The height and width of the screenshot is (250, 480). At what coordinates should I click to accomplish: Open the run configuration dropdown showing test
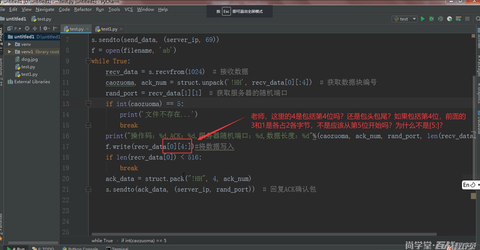point(405,19)
